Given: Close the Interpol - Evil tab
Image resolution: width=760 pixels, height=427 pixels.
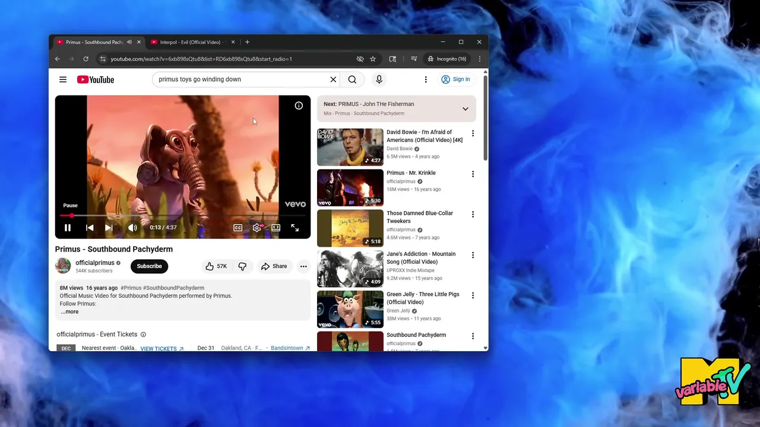Looking at the screenshot, I should [x=233, y=42].
